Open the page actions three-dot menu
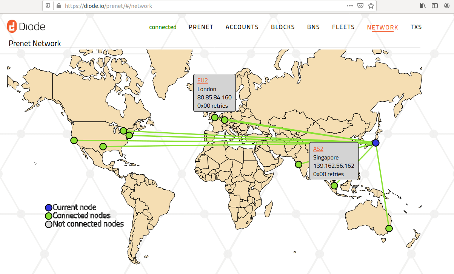This screenshot has width=454, height=274. pyautogui.click(x=350, y=6)
